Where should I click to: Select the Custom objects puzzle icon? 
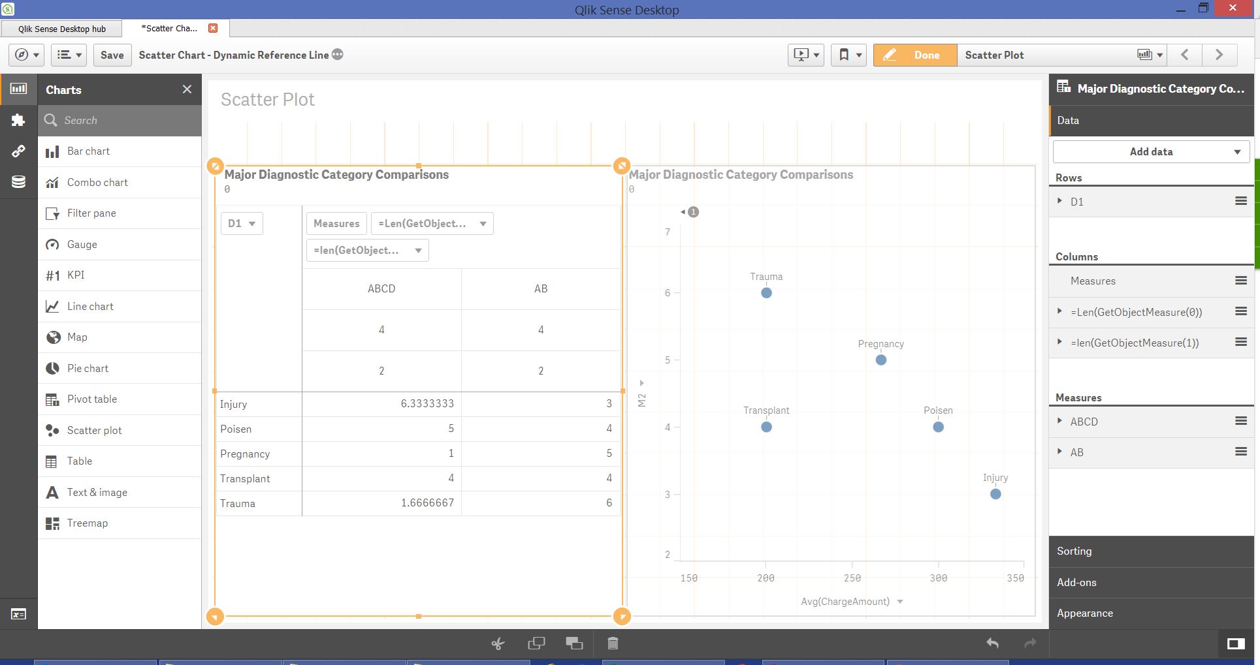pyautogui.click(x=19, y=120)
